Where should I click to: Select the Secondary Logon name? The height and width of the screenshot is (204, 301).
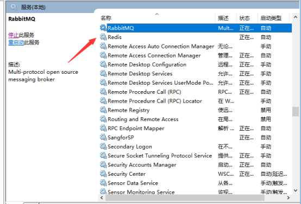(130, 146)
